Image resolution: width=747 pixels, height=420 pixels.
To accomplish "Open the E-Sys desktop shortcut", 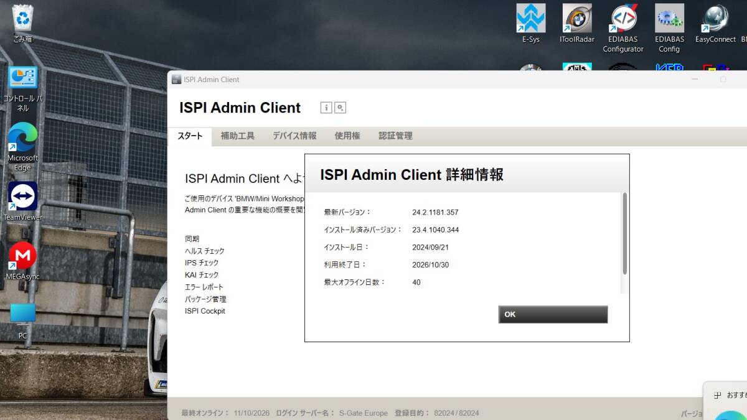I will pos(531,24).
